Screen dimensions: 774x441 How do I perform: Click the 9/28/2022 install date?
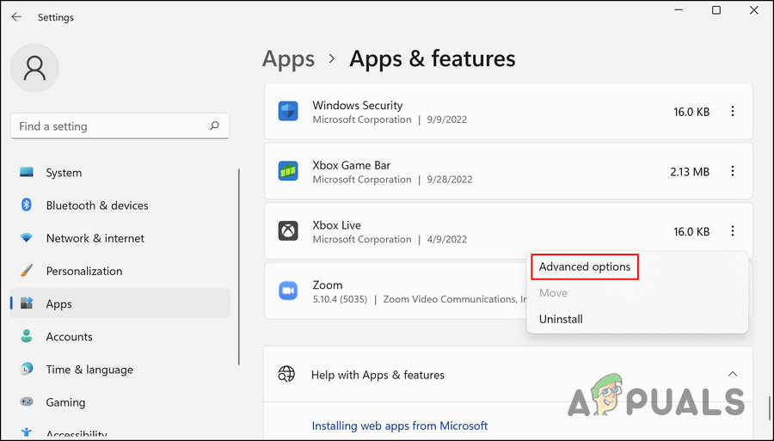point(450,180)
